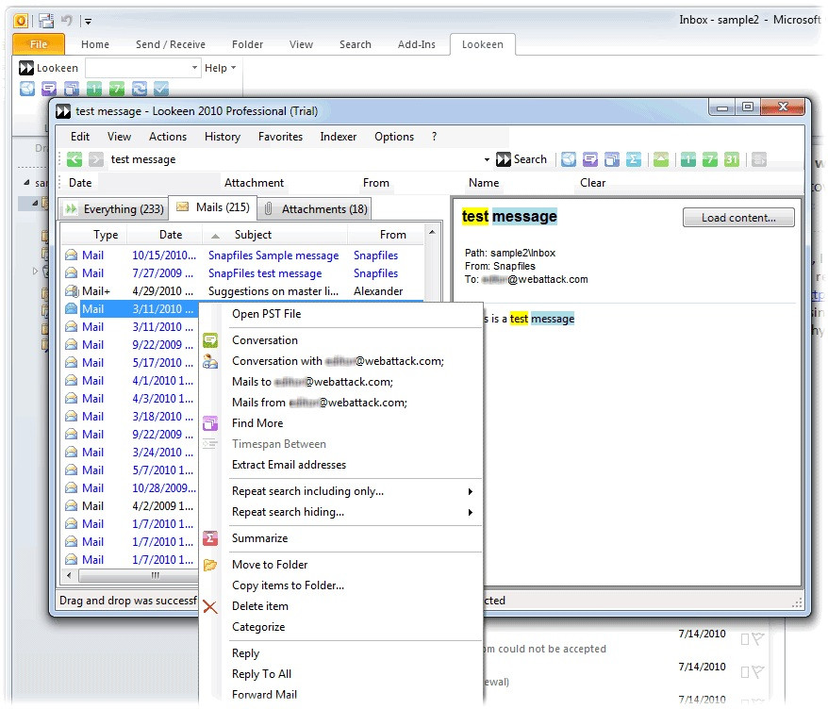
Task: Click the Name filter button
Action: pos(484,183)
